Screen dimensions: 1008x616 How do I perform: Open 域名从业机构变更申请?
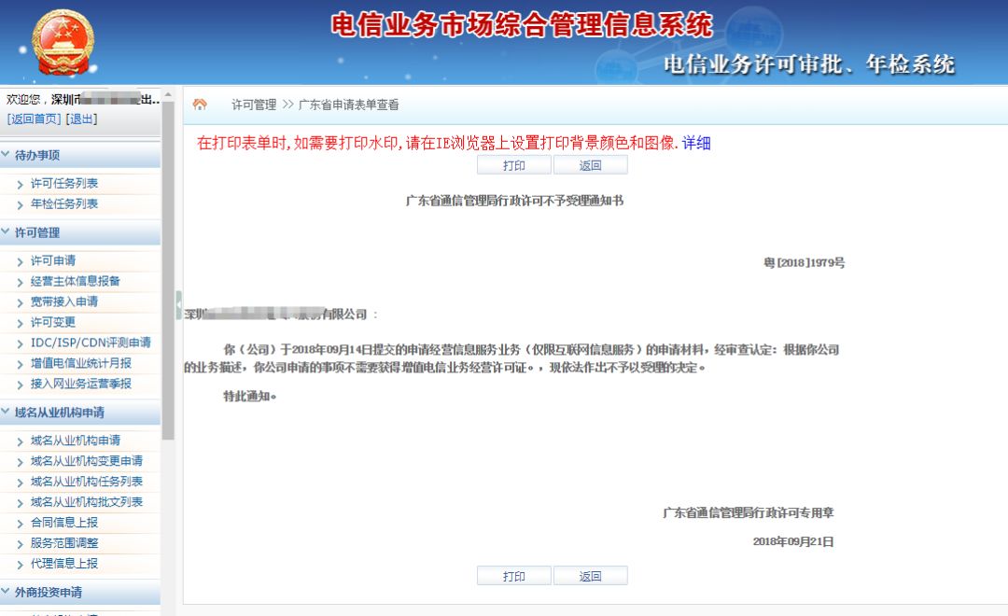[x=87, y=461]
